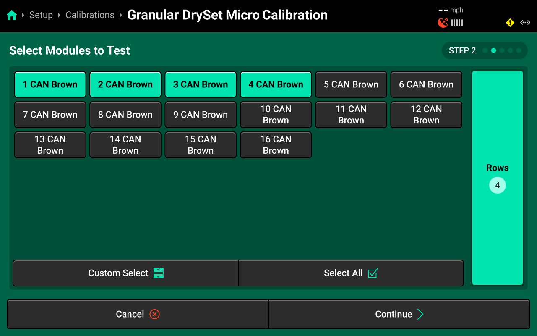
Task: Select module 16 CAN Brown
Action: [276, 145]
